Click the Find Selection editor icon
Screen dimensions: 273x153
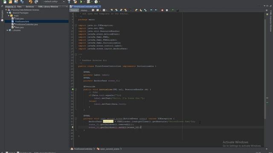pos(112,10)
